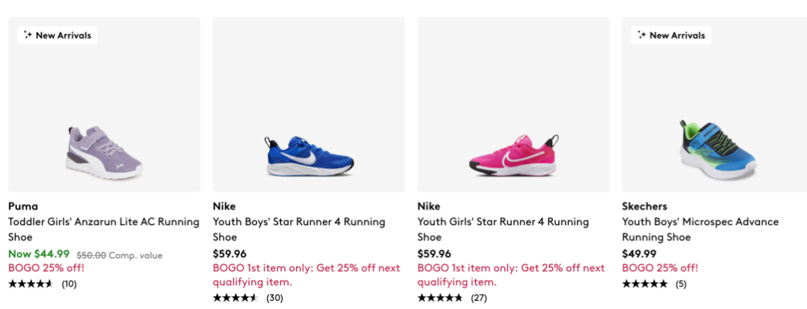807x309 pixels.
Task: Select the pink Nike Star Runner image
Action: coord(513,154)
